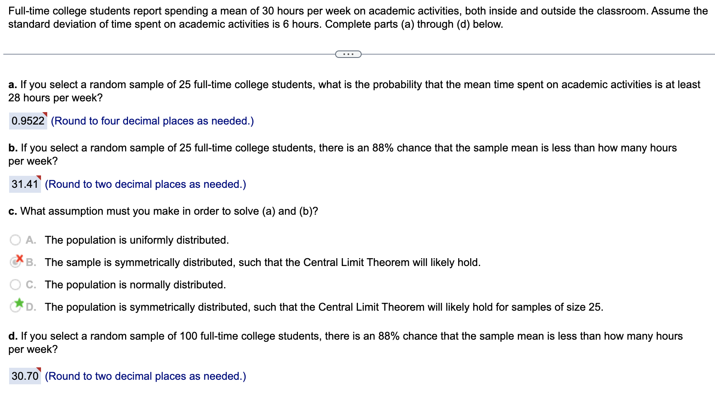Select radio option C about normal distribution

15,285
